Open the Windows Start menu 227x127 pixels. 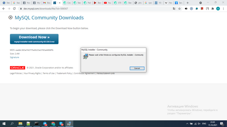click(4, 123)
